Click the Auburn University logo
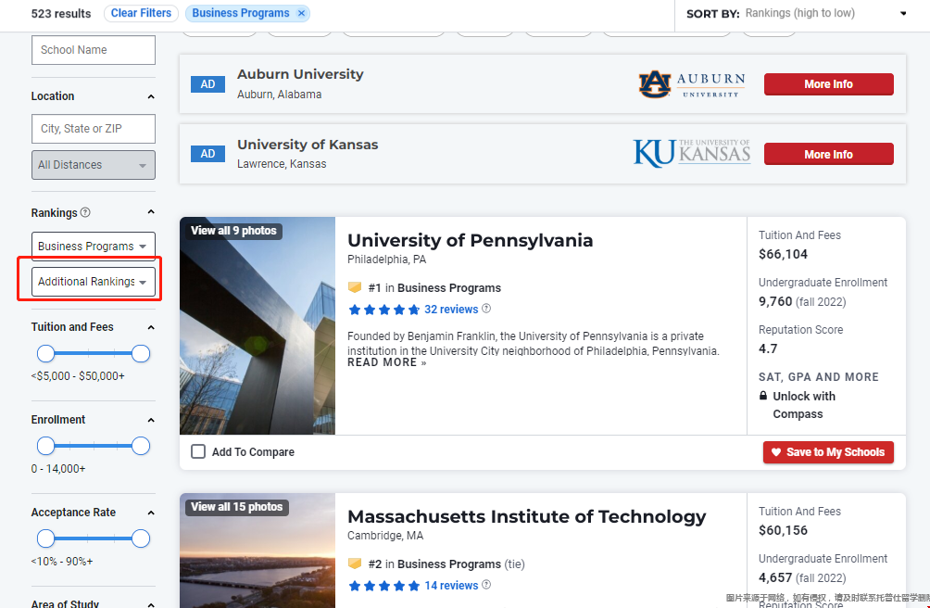930x608 pixels. pos(692,84)
